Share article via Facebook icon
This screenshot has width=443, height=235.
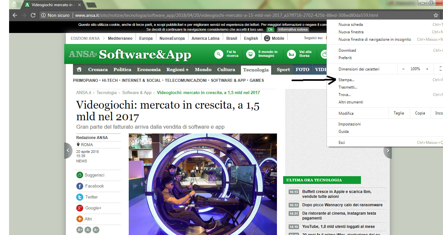tap(80, 186)
